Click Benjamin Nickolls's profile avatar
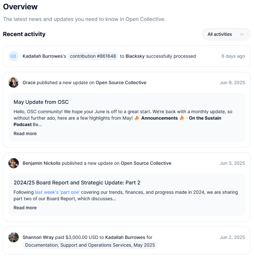The image size is (254, 256). (x=14, y=163)
